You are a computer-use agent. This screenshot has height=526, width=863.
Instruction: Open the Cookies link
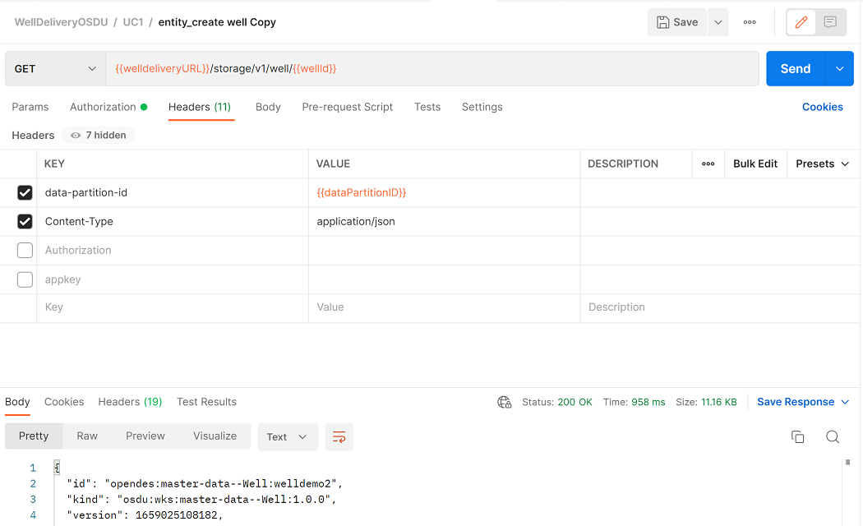822,107
